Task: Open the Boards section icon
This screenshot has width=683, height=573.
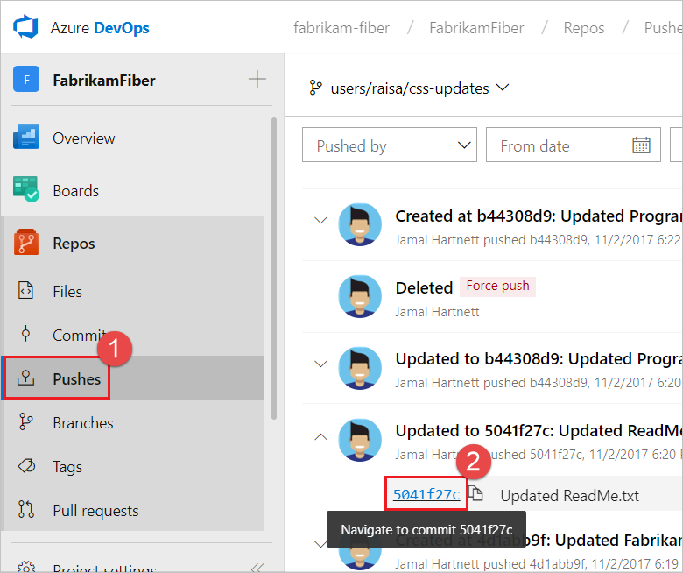Action: click(x=26, y=190)
